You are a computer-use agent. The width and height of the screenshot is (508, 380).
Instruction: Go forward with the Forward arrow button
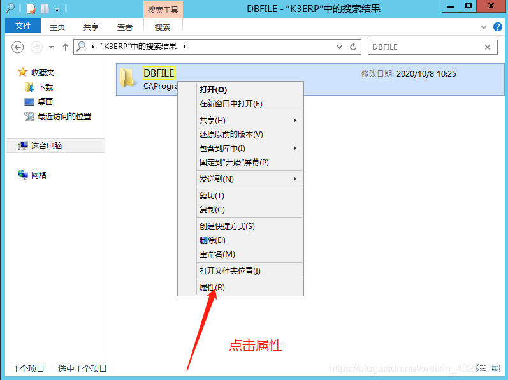36,47
